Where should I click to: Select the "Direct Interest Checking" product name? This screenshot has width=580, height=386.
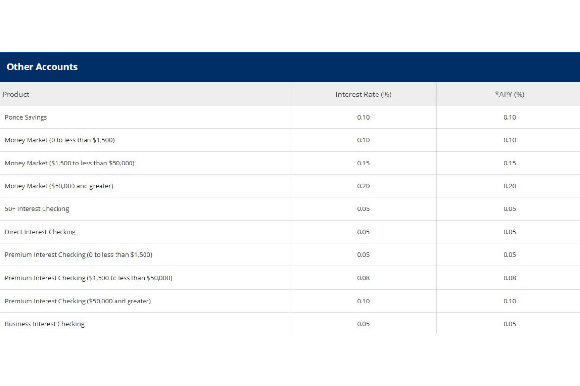point(40,232)
